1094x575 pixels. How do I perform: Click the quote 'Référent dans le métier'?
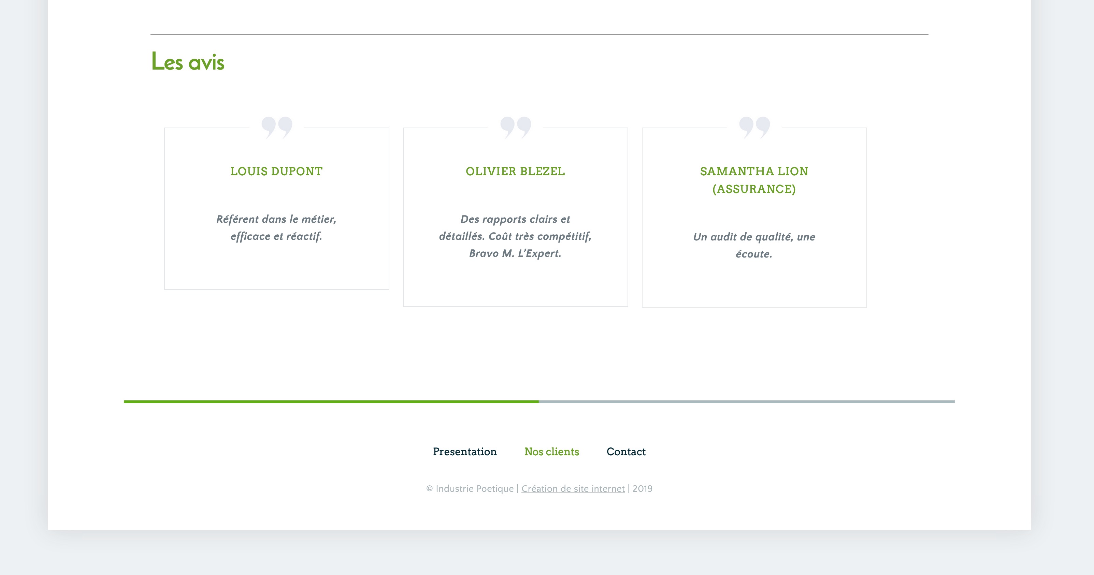pyautogui.click(x=276, y=227)
